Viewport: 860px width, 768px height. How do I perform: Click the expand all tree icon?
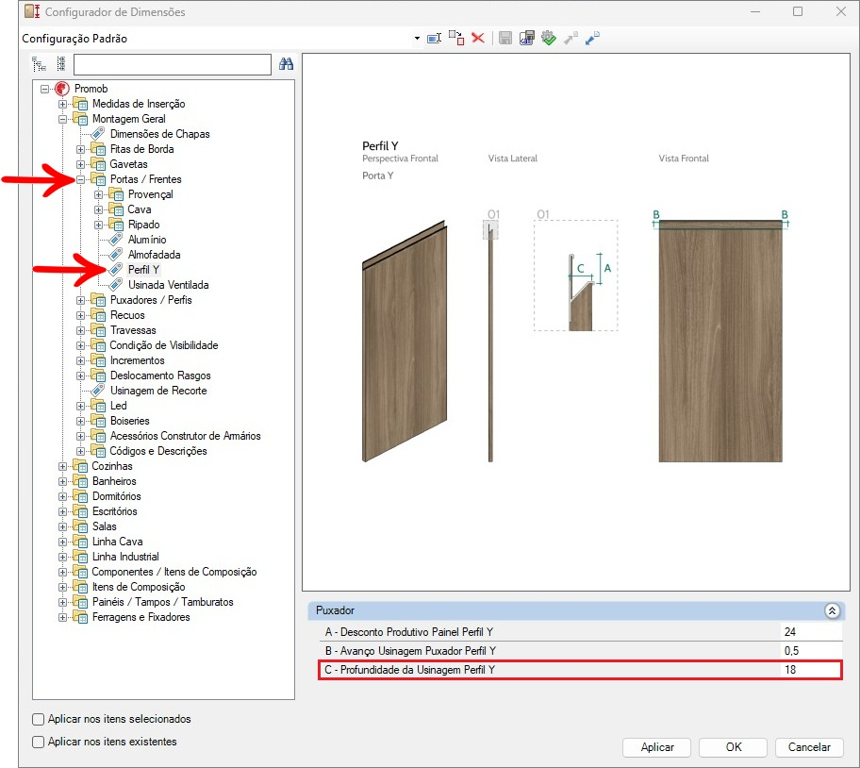(39, 64)
